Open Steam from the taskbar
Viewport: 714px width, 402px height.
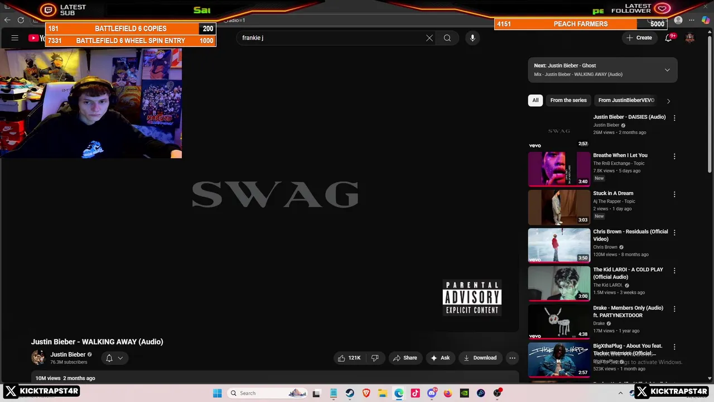pos(350,393)
